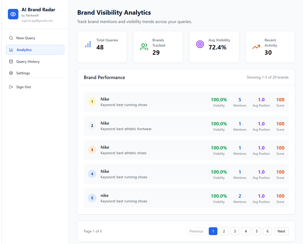Click the 'by RankedAI' subtitle
Image resolution: width=303 pixels, height=244 pixels.
coord(30,15)
